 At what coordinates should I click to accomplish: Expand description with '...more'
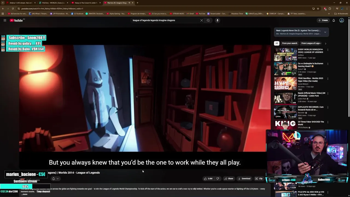pos(25,195)
